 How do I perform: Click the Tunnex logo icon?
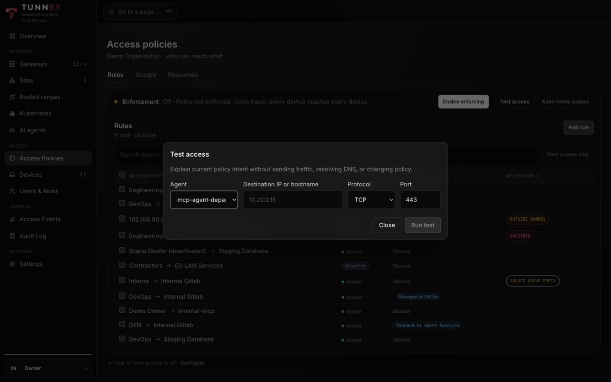click(x=12, y=13)
